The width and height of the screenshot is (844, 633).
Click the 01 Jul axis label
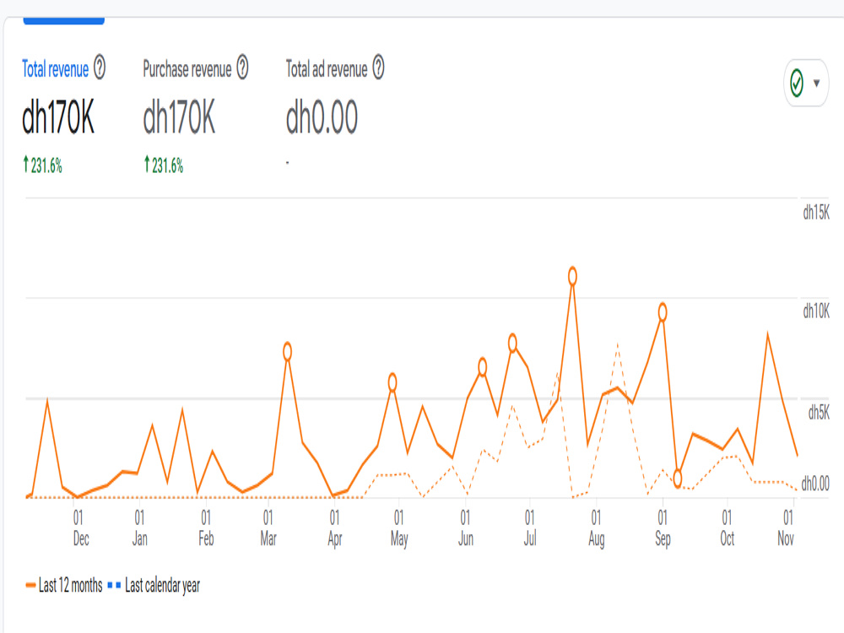point(530,528)
